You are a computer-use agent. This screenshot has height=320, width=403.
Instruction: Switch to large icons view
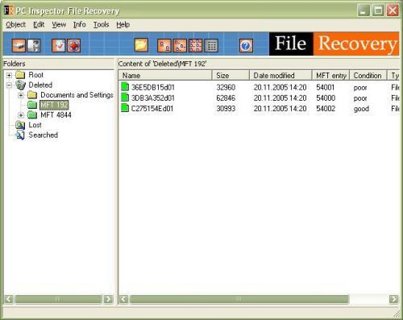point(164,45)
